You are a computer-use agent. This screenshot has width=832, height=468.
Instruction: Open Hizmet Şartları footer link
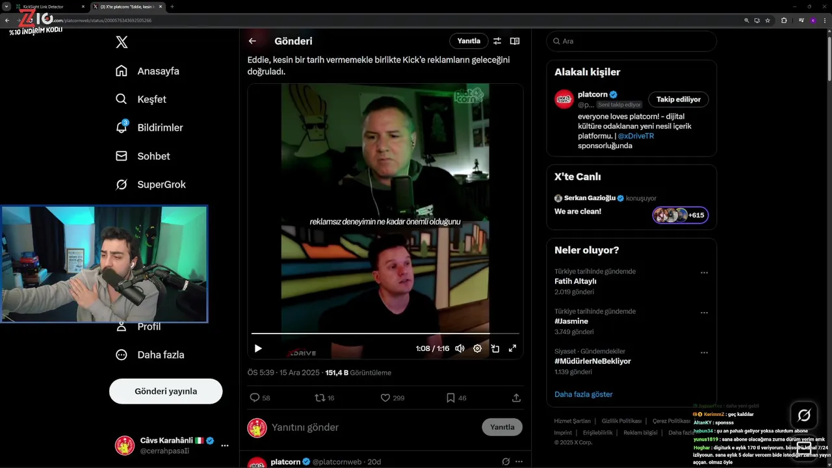(x=572, y=421)
